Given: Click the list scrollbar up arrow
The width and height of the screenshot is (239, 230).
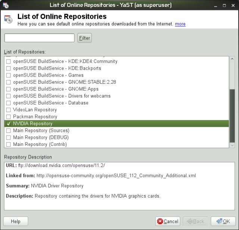Looking at the screenshot, I should pyautogui.click(x=232, y=59).
